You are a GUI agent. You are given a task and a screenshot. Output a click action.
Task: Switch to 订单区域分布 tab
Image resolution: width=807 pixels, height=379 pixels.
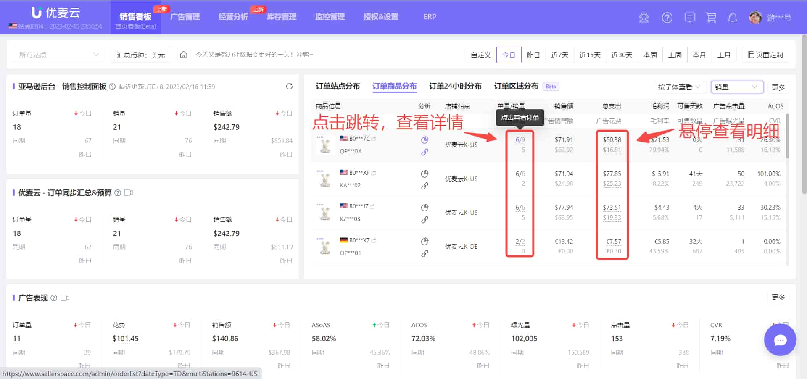516,86
